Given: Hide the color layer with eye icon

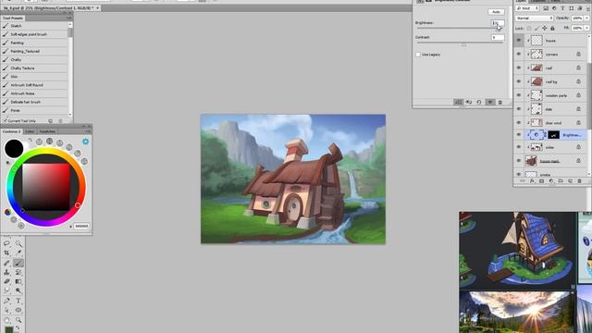Looking at the screenshot, I should pos(519,147).
